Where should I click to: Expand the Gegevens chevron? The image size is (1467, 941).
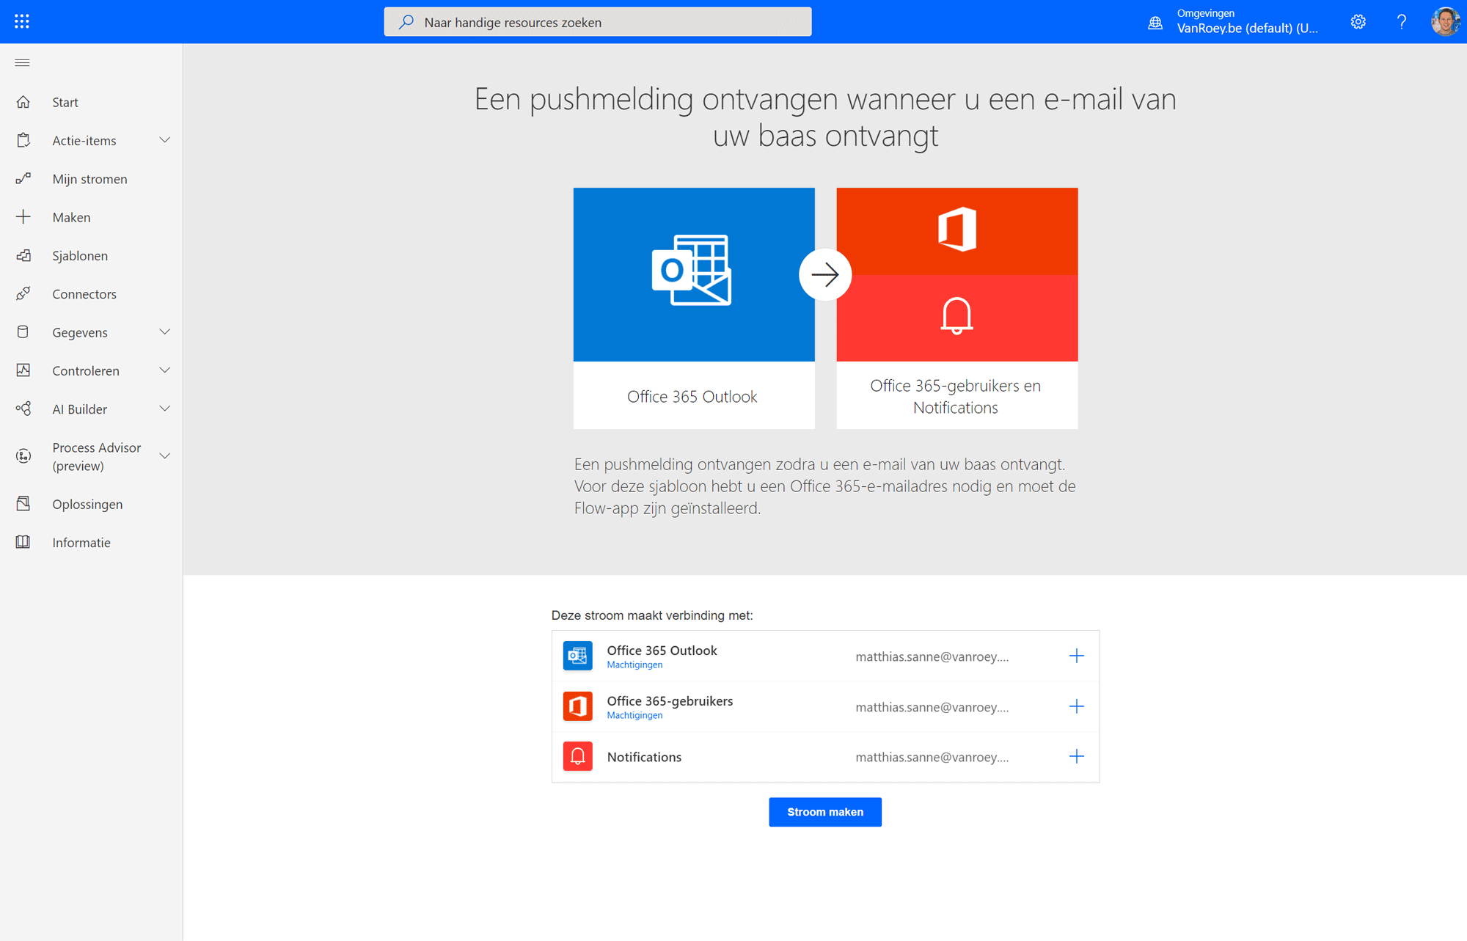(165, 332)
